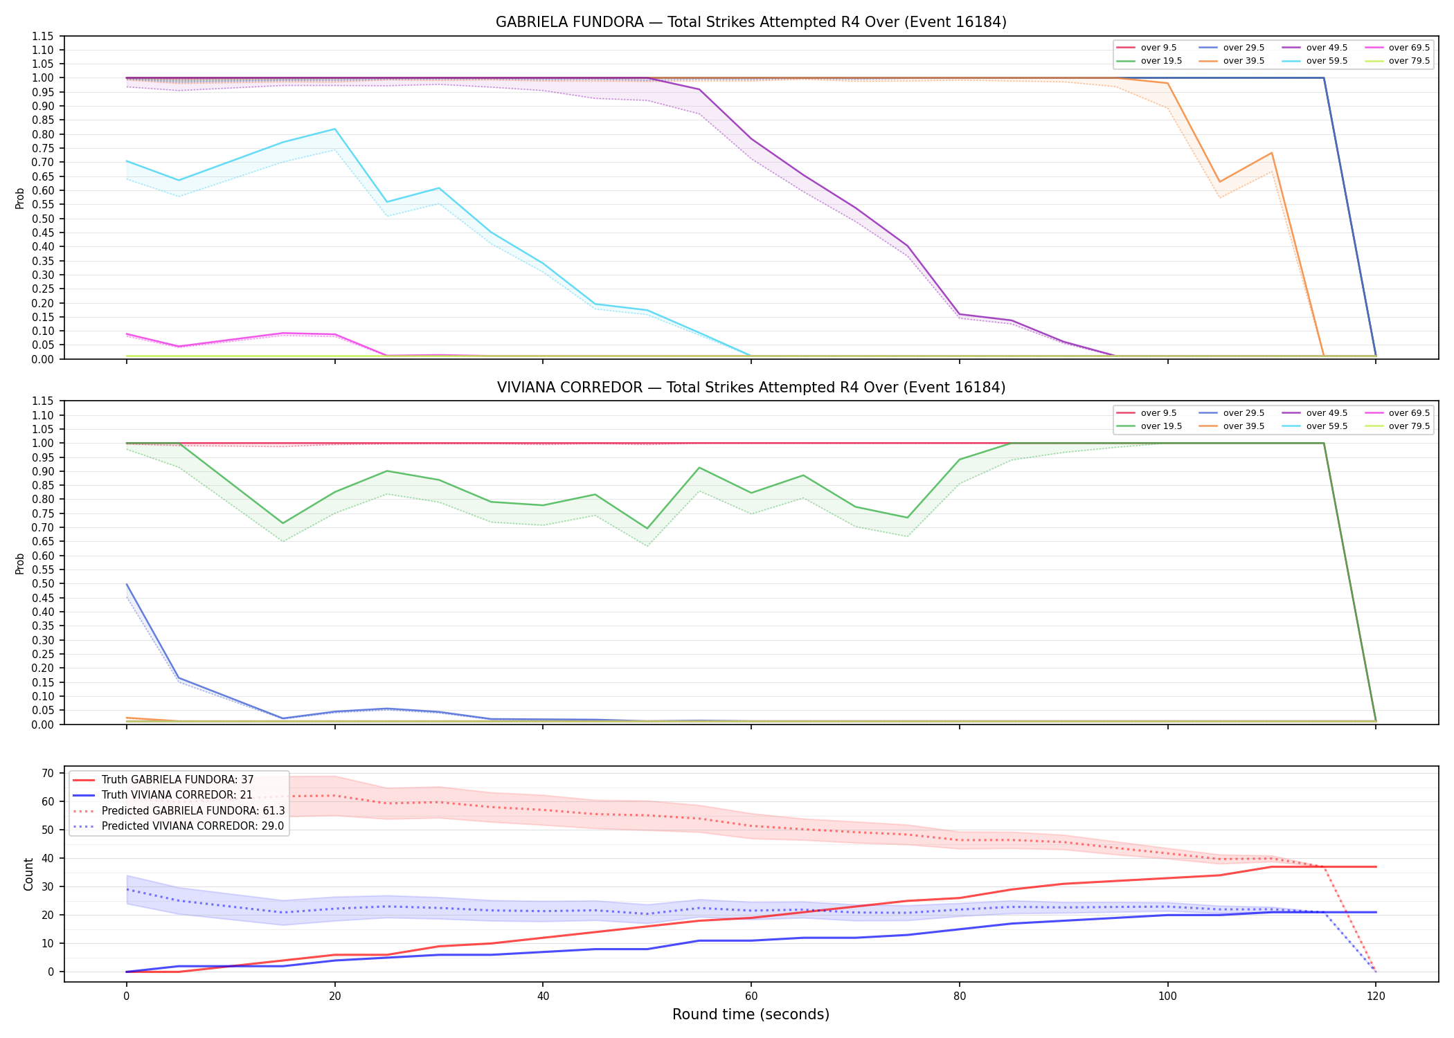The width and height of the screenshot is (1454, 1038).
Task: Click the 1.15 tick on Fundora chart
Action: (43, 36)
